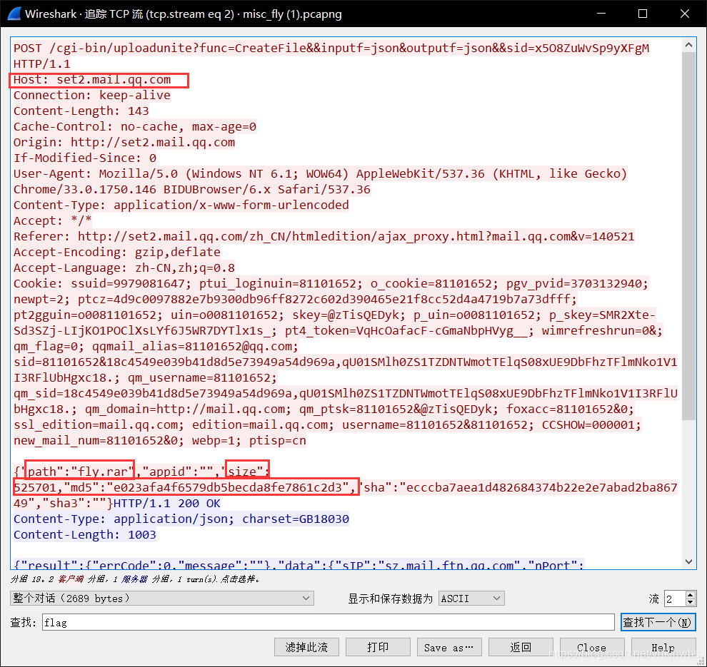
Task: Click the Close button at bottom
Action: tap(591, 647)
